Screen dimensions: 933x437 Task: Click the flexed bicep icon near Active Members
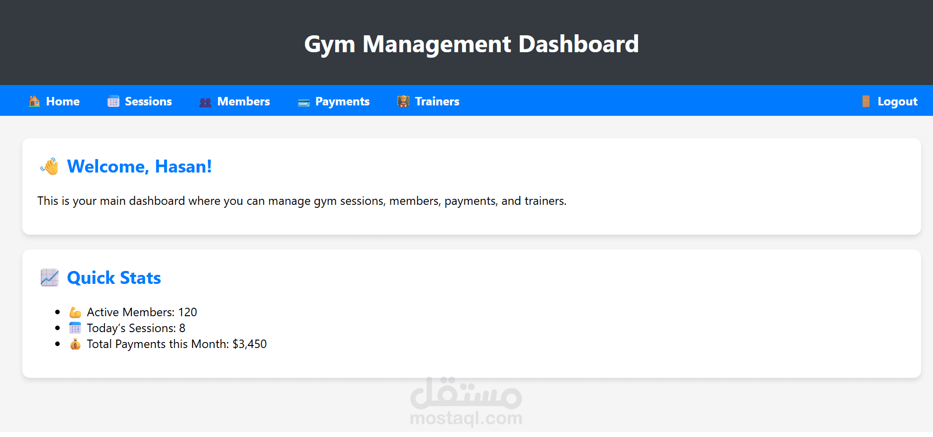(x=75, y=312)
